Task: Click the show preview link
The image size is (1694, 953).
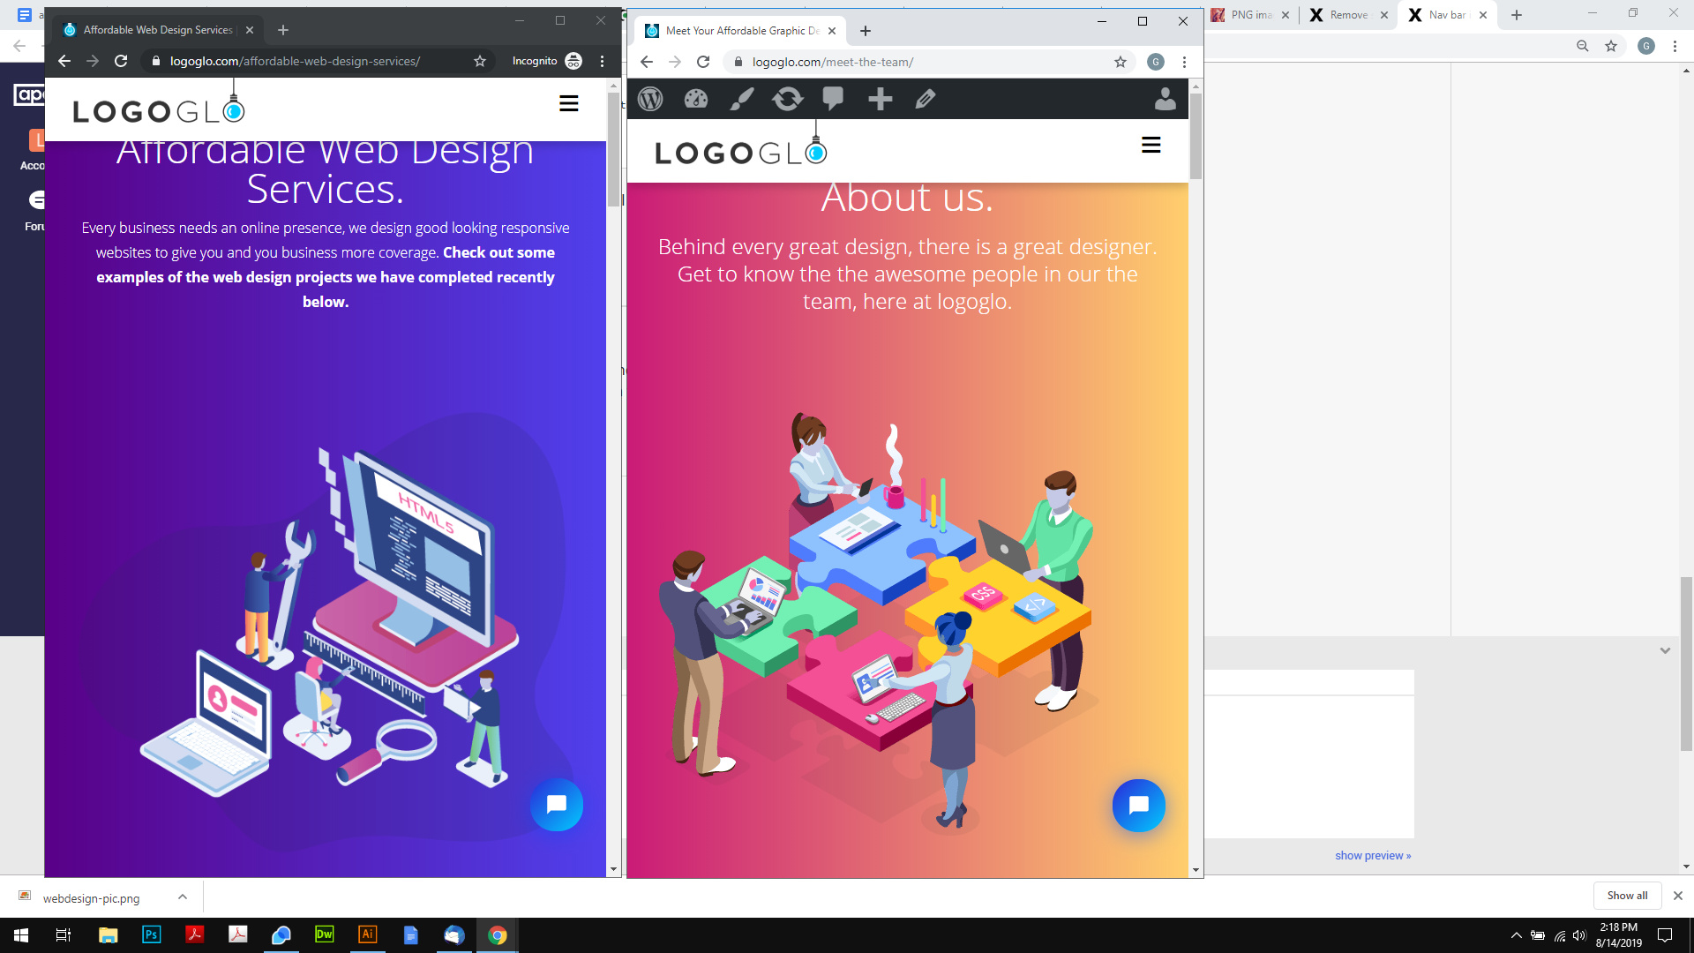Action: click(x=1372, y=855)
